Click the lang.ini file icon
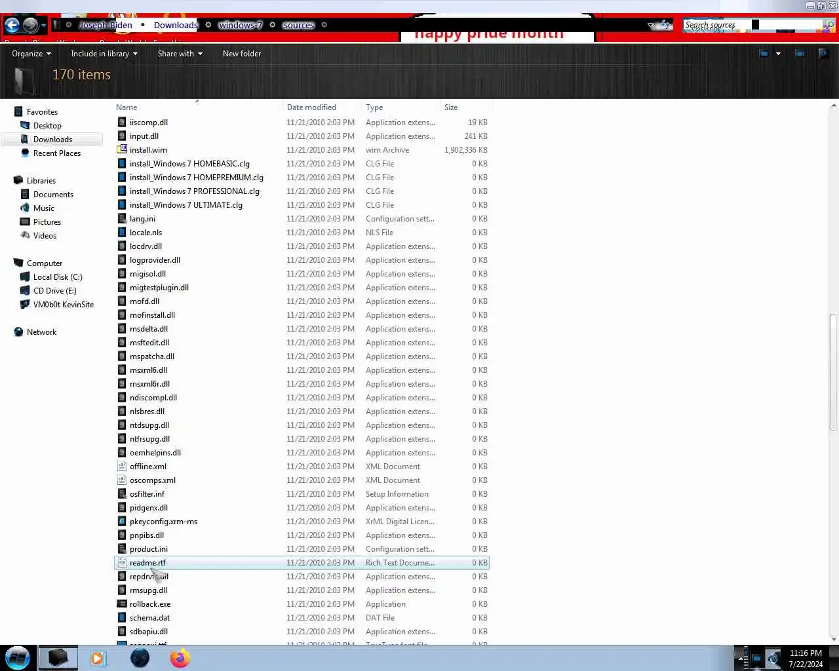Screen dimensions: 839x671 coord(122,218)
